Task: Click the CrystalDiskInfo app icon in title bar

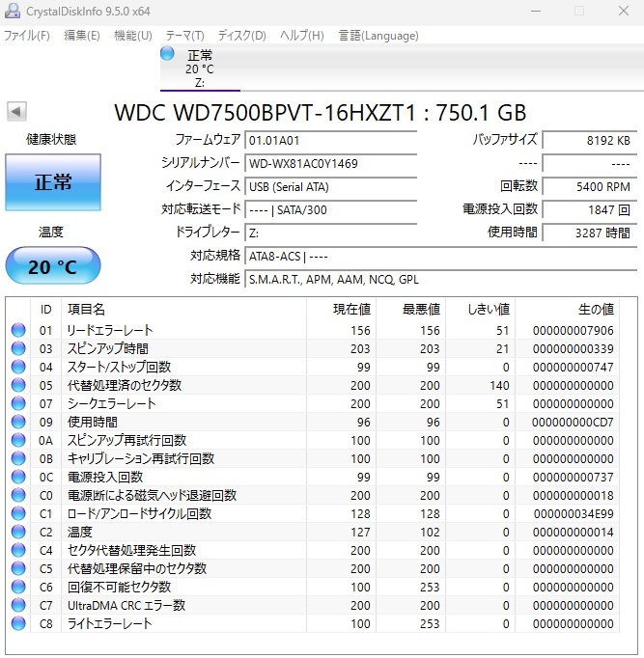Action: (x=13, y=11)
